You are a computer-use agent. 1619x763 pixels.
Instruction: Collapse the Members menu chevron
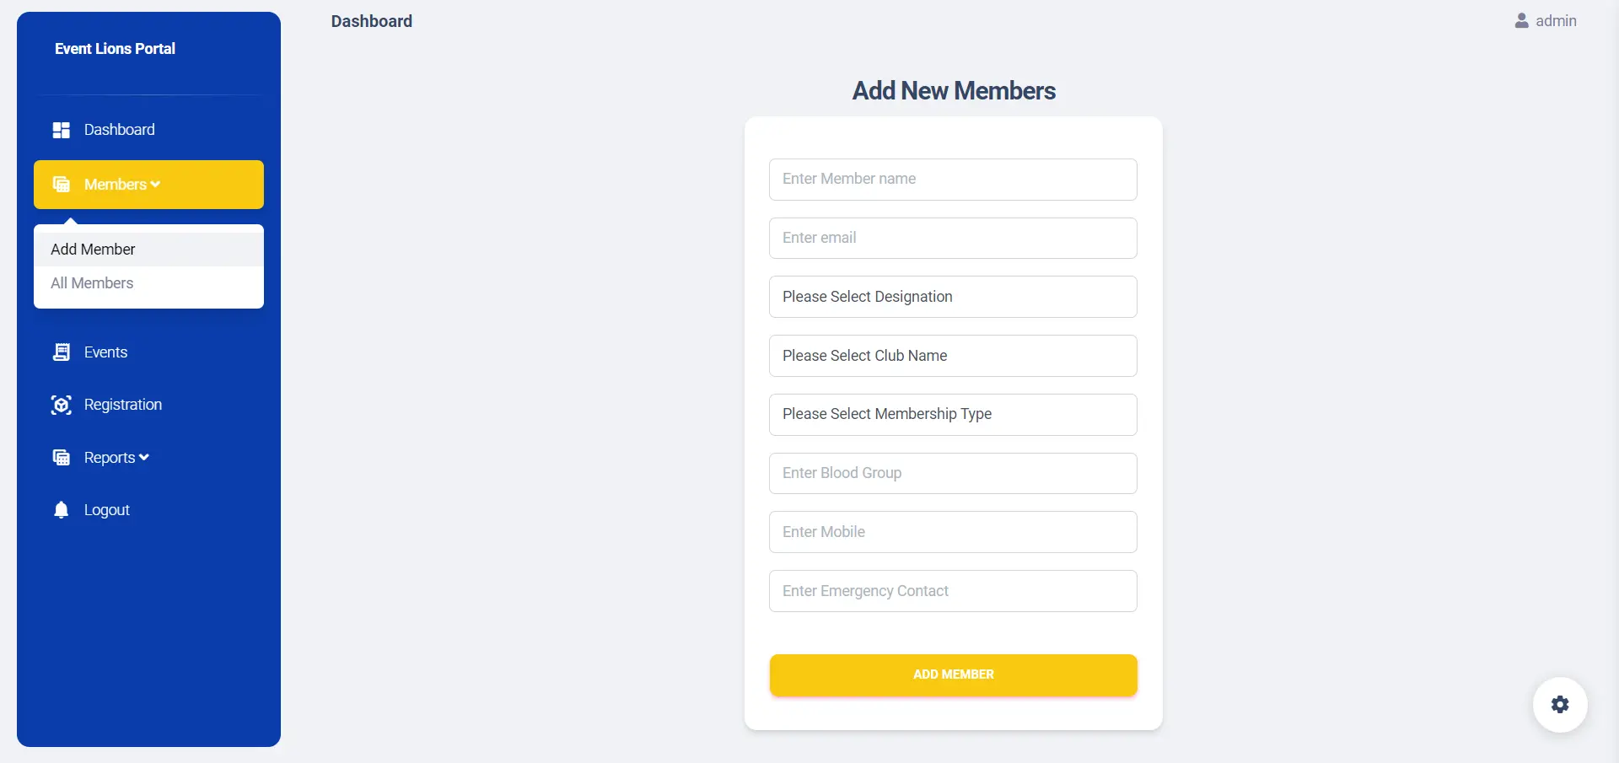(x=156, y=185)
